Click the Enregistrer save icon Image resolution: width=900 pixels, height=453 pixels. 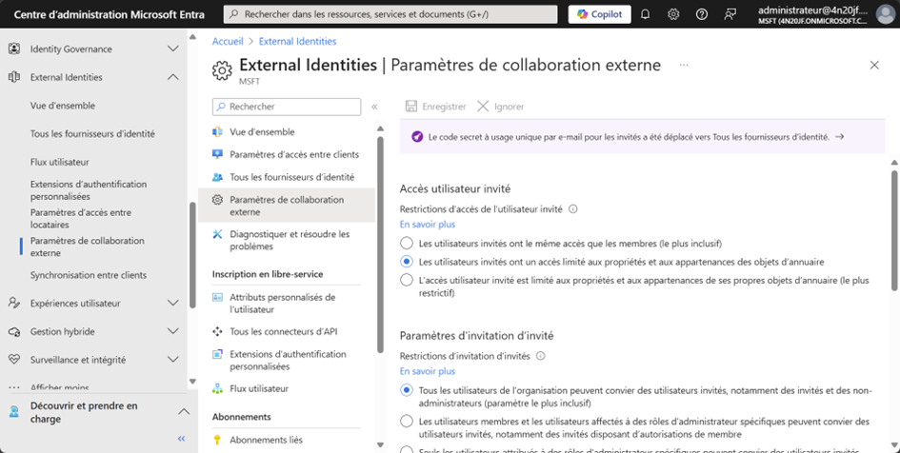click(x=411, y=107)
